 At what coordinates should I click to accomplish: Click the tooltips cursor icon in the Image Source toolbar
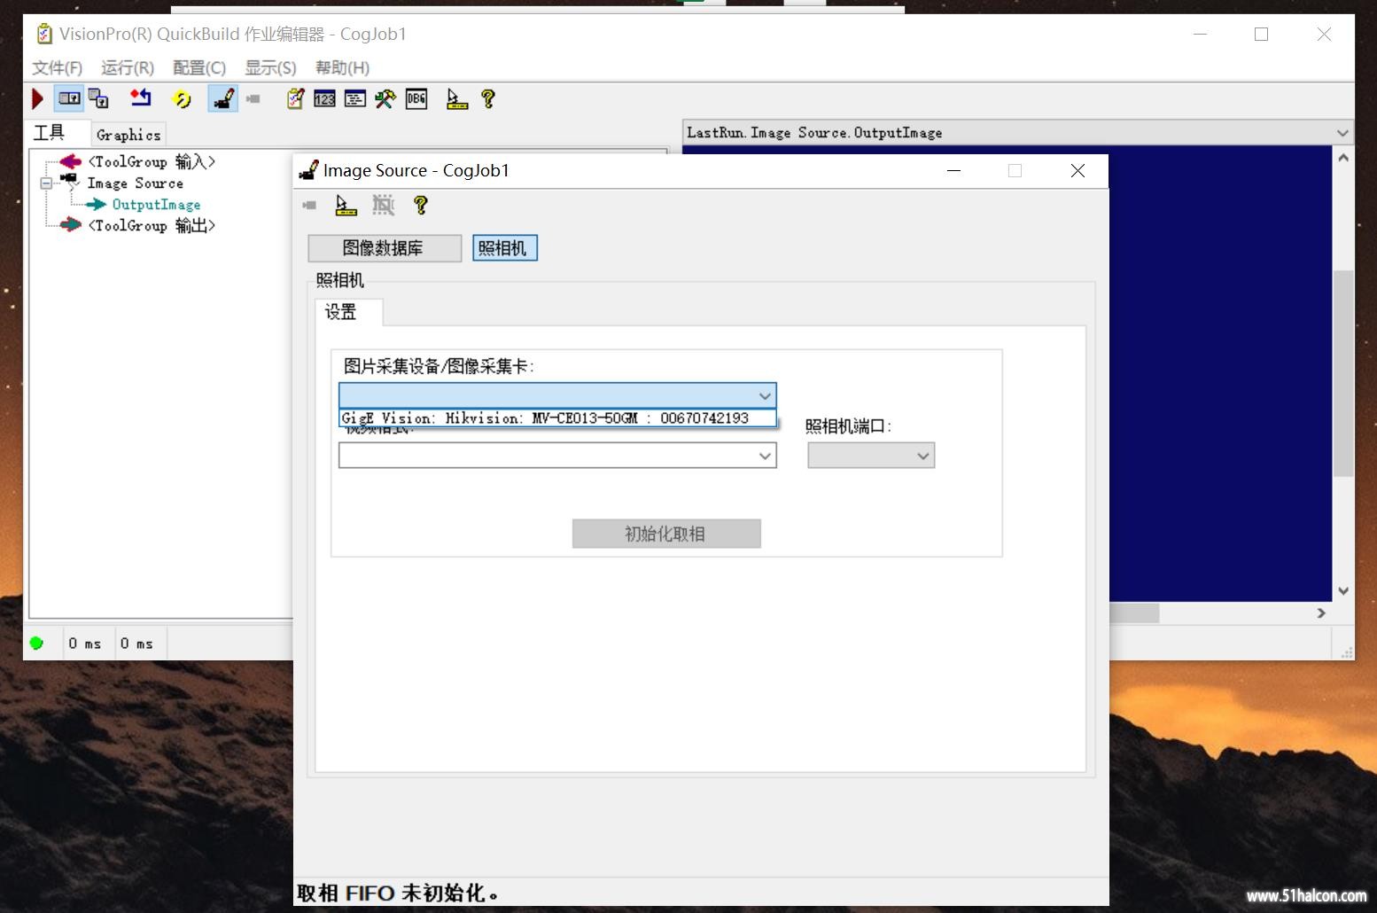346,206
